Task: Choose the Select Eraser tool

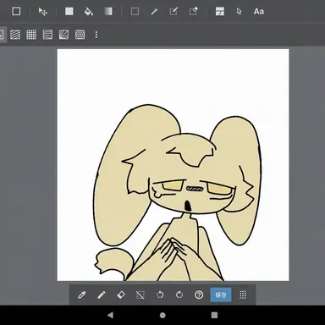Action: pos(193,12)
